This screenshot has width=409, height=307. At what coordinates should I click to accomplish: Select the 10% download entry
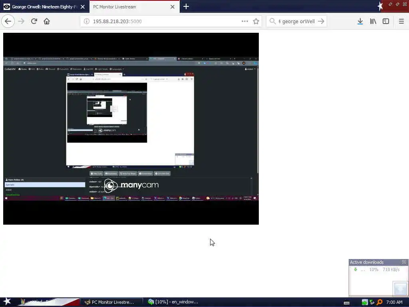pos(378,269)
